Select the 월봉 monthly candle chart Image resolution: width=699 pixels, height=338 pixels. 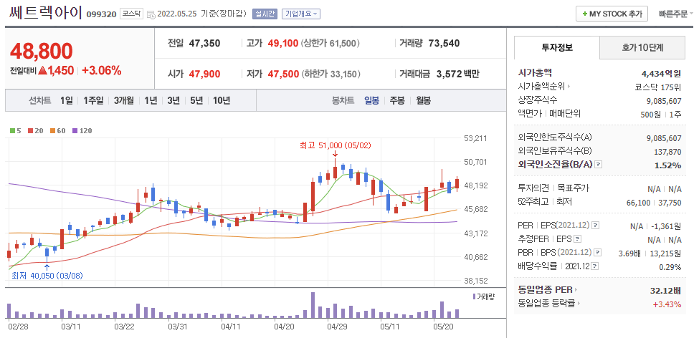point(423,101)
